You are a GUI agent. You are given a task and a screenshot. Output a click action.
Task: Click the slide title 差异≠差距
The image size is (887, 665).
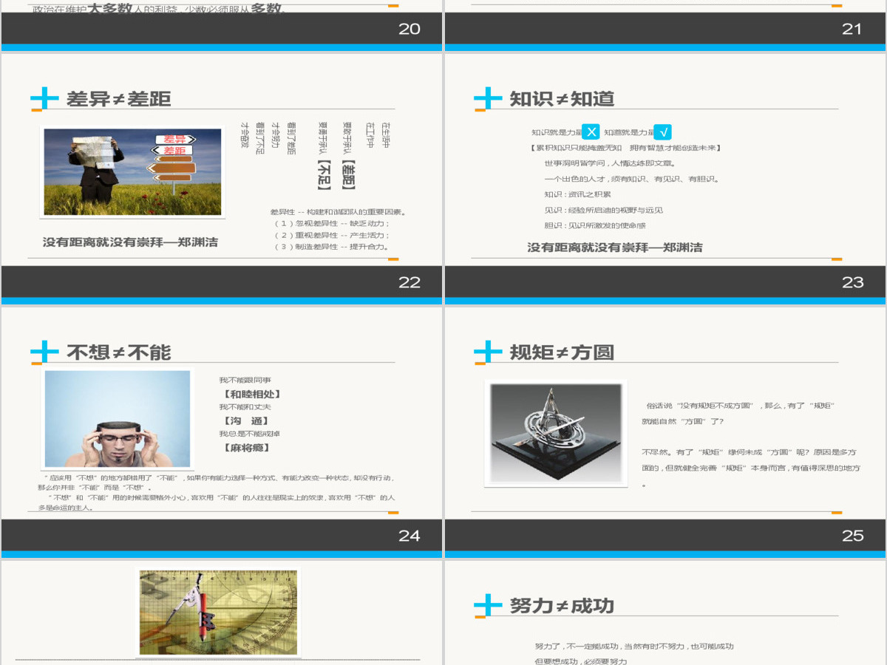point(119,99)
